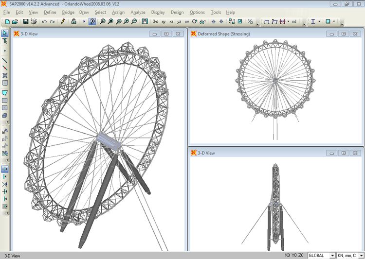The width and height of the screenshot is (365, 259).
Task: Activate the Deformed Shape (Stressing) window title
Action: coord(223,34)
